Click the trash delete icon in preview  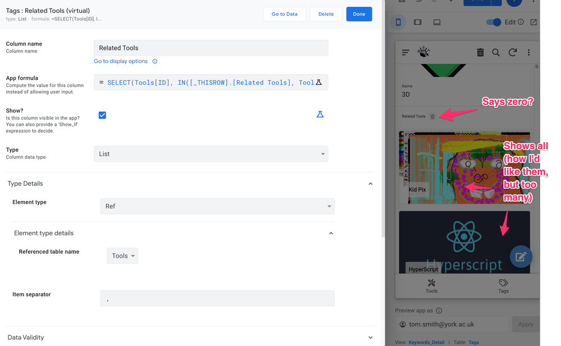pos(480,53)
